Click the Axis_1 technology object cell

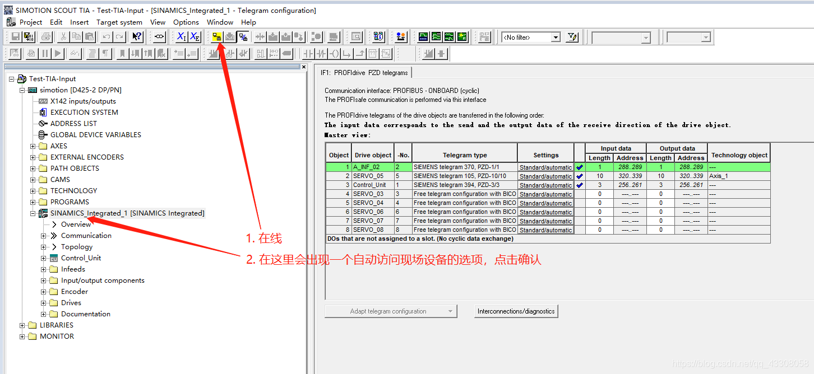[x=739, y=176]
